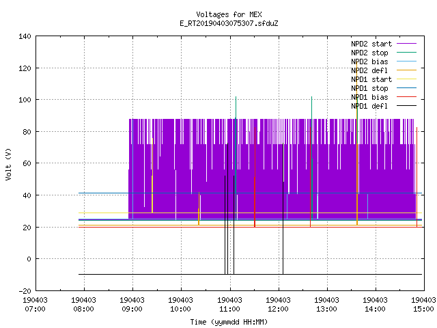Click the 60 y-axis tick label
The image size is (437, 328).
[x=27, y=163]
